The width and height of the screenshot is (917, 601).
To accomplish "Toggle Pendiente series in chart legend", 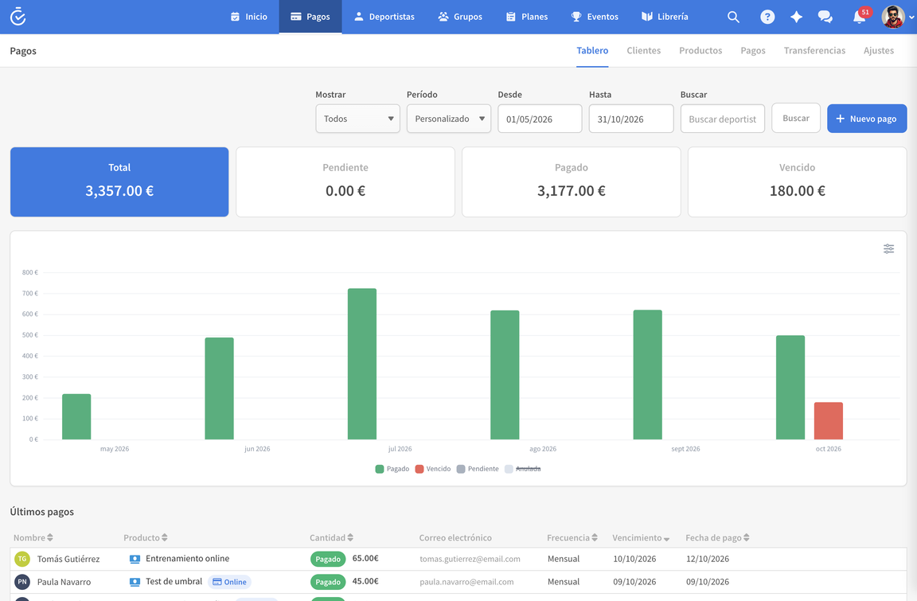I will click(x=478, y=469).
